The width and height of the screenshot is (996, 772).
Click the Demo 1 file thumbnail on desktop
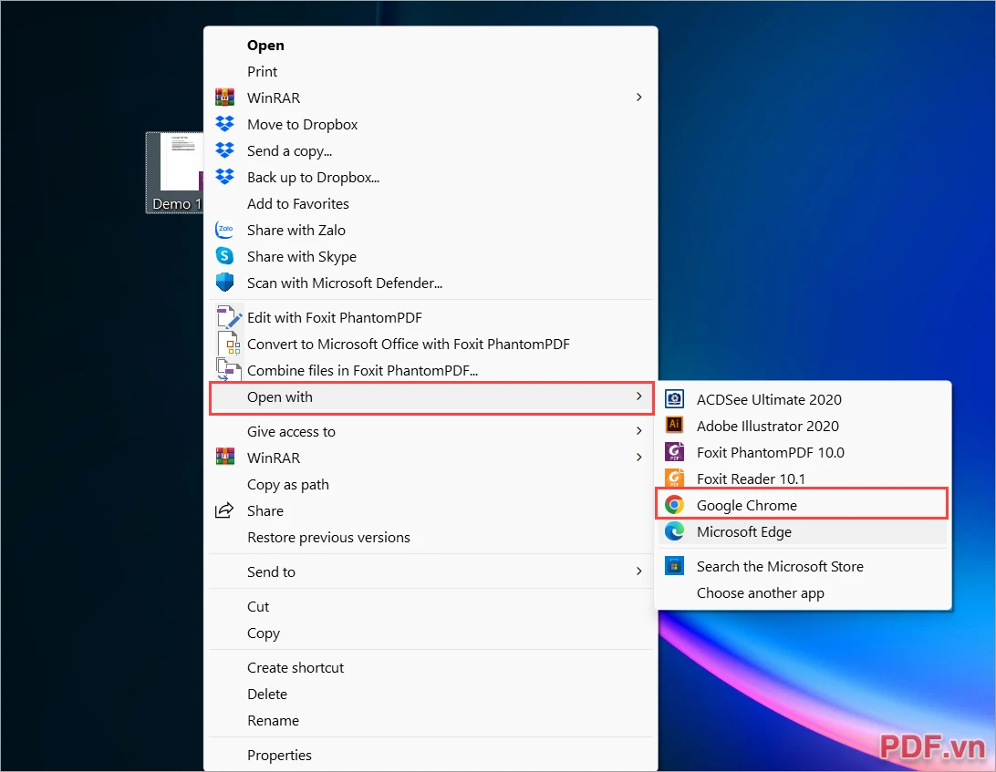(x=175, y=172)
